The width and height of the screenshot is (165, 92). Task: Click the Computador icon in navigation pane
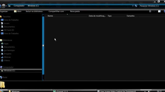(x=1, y=67)
